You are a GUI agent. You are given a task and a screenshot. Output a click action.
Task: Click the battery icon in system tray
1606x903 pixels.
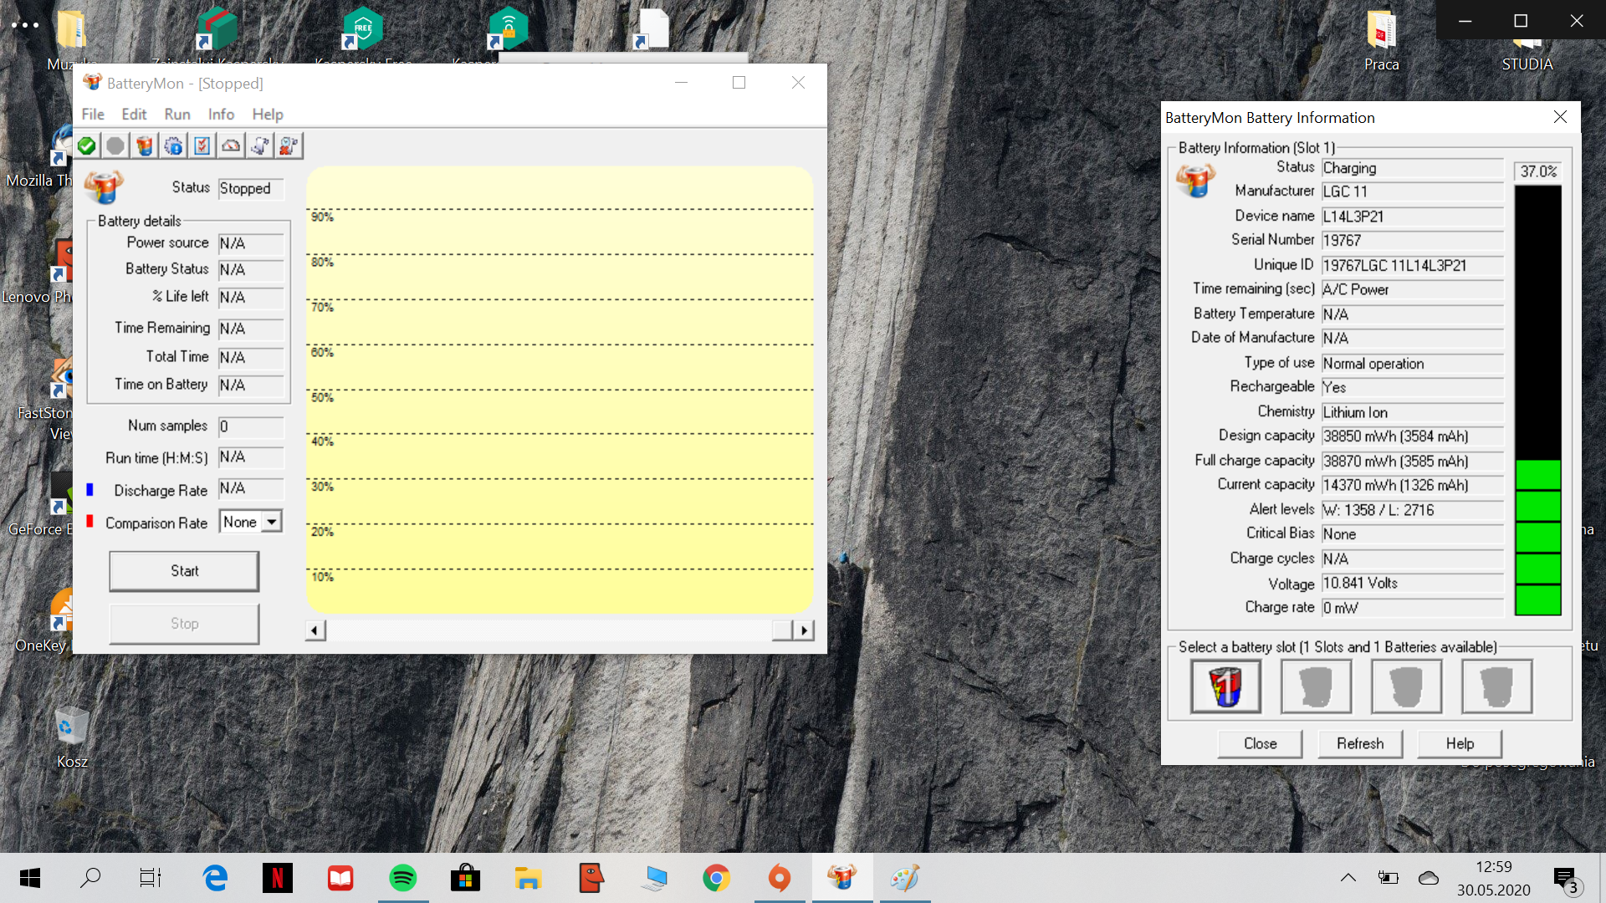(x=1388, y=878)
